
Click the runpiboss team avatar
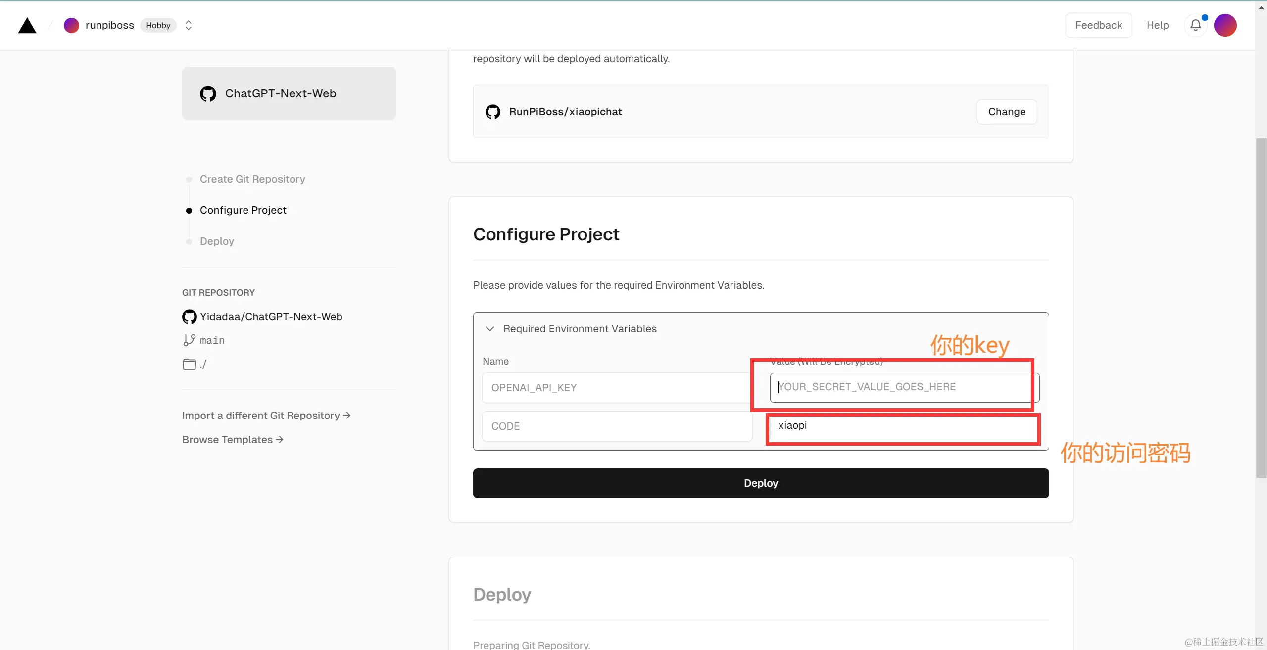pyautogui.click(x=71, y=25)
